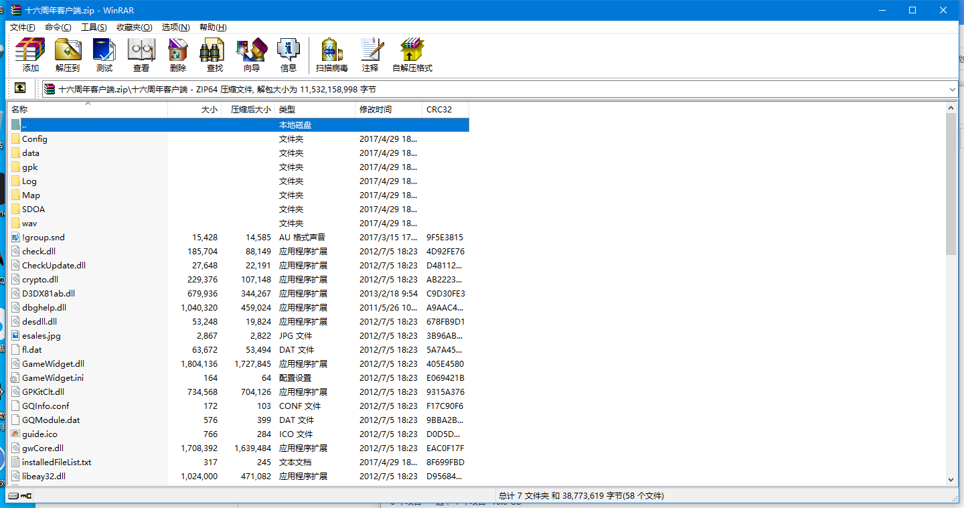Open the 文件(F) menu
Screen dimensions: 964x508
coord(23,27)
